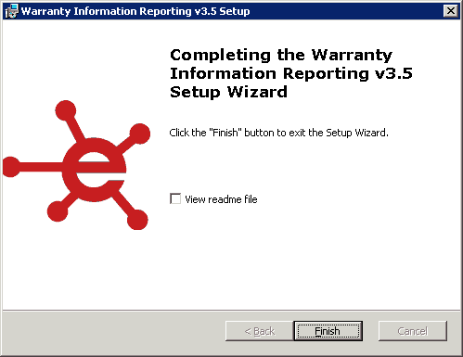Click the title bar text 'Warranty Information Reporting v3.5 Setup'
This screenshot has height=357, width=463.
[x=135, y=11]
